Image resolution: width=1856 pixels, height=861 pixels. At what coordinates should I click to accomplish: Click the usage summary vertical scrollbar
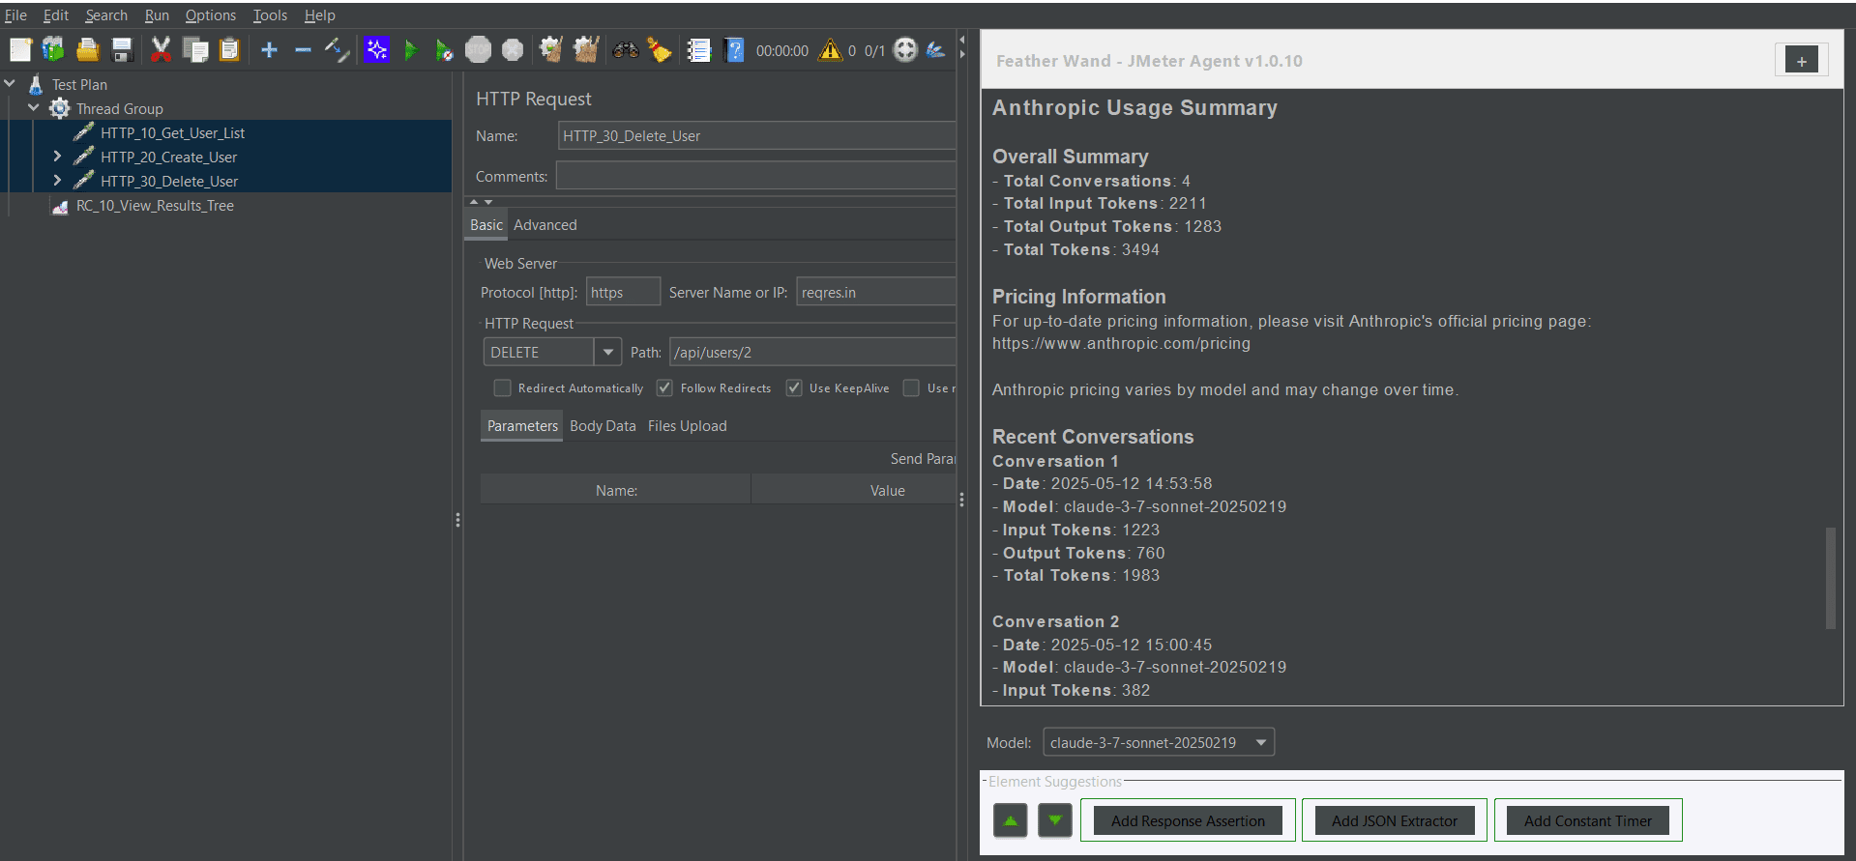tap(1829, 578)
